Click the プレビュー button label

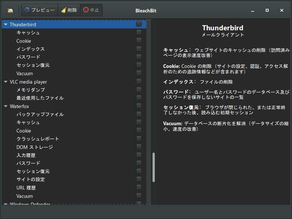tap(43, 10)
